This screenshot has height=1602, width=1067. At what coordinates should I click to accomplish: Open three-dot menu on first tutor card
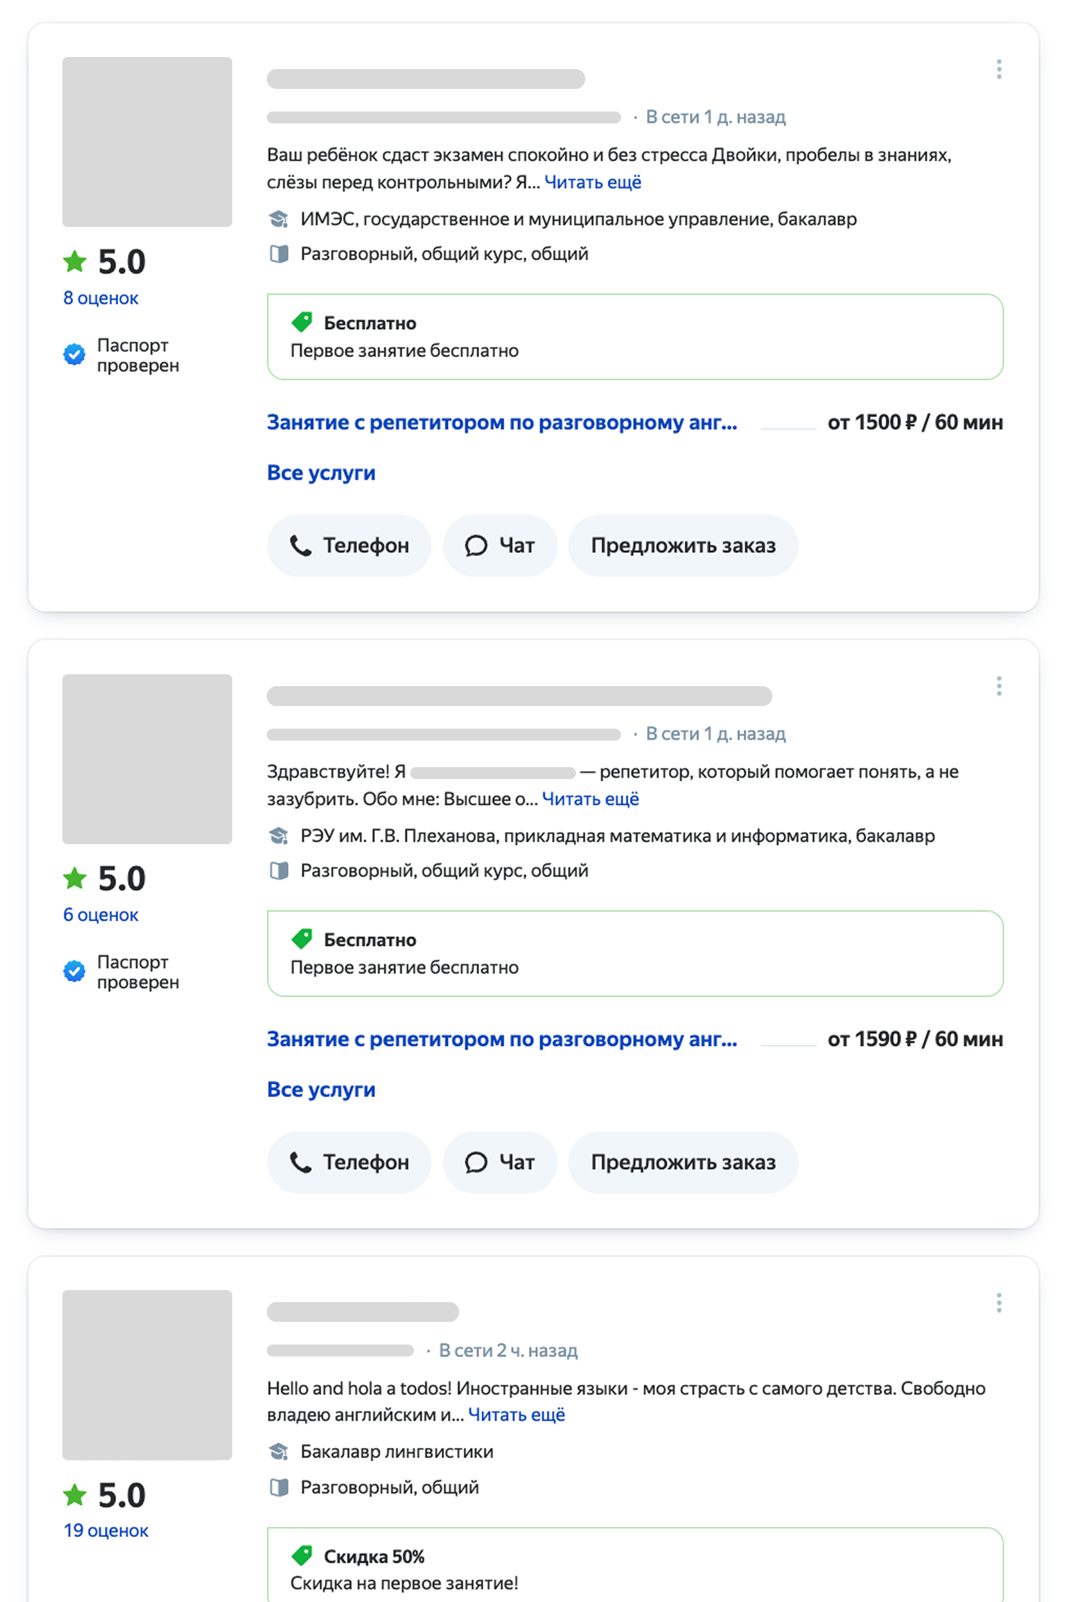[998, 68]
